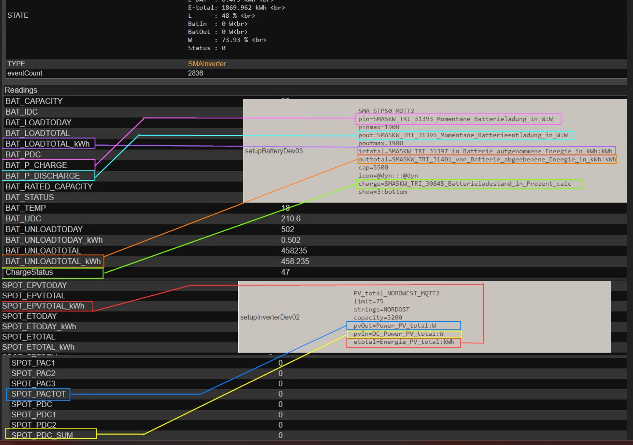
Task: Select the SPOT_ETOTAL_kWh reading name
Action: pos(38,347)
